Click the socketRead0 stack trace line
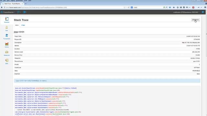Image resolution: width=207 pixels, height=116 pixels. [46, 88]
